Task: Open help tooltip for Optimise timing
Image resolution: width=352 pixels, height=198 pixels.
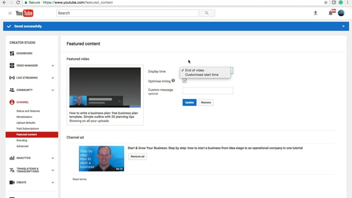Action: (x=173, y=80)
